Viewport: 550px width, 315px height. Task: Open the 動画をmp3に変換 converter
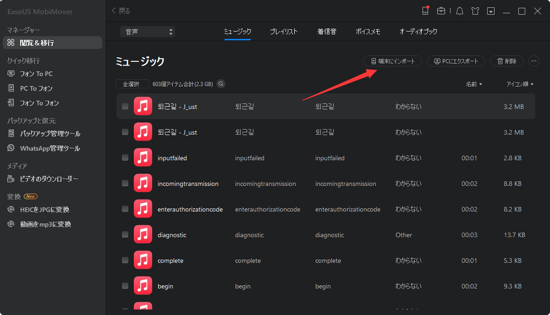tap(42, 224)
